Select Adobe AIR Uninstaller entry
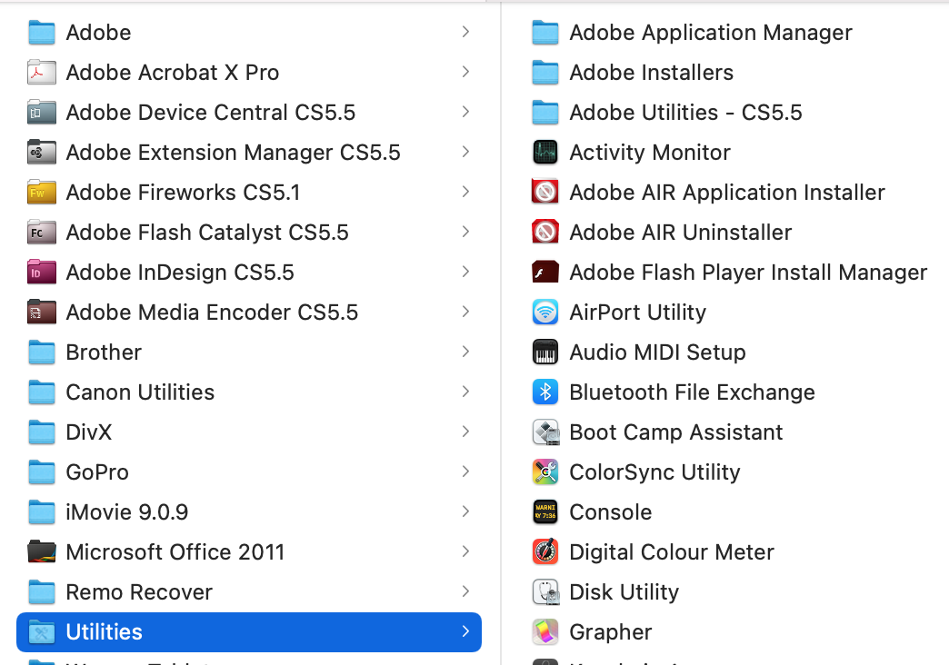The image size is (949, 665). click(680, 233)
